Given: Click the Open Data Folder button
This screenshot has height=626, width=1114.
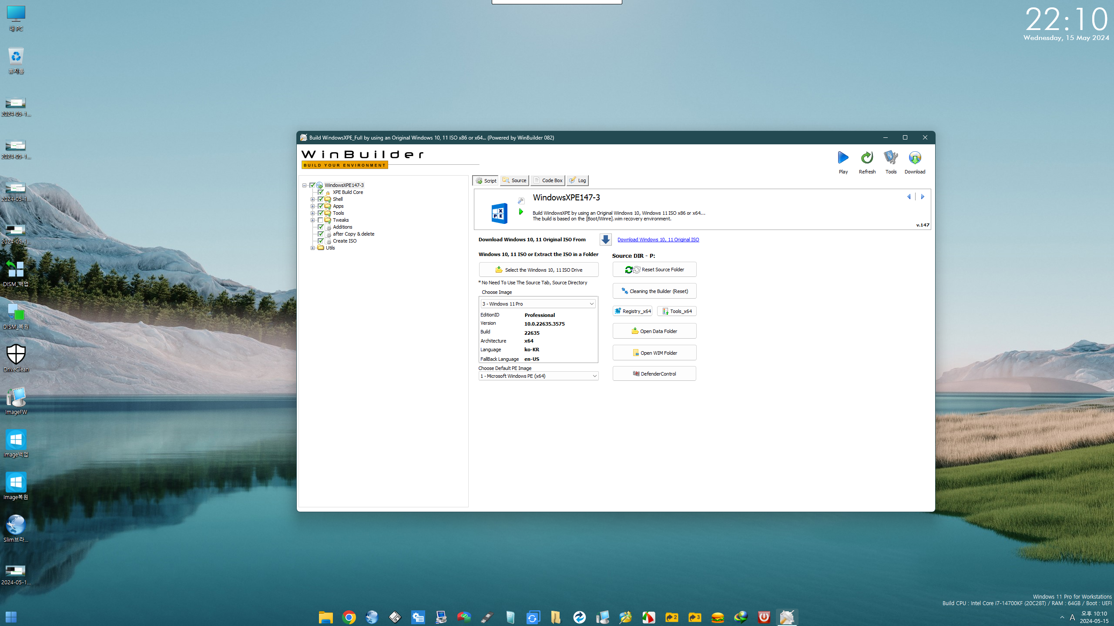Looking at the screenshot, I should [x=654, y=331].
